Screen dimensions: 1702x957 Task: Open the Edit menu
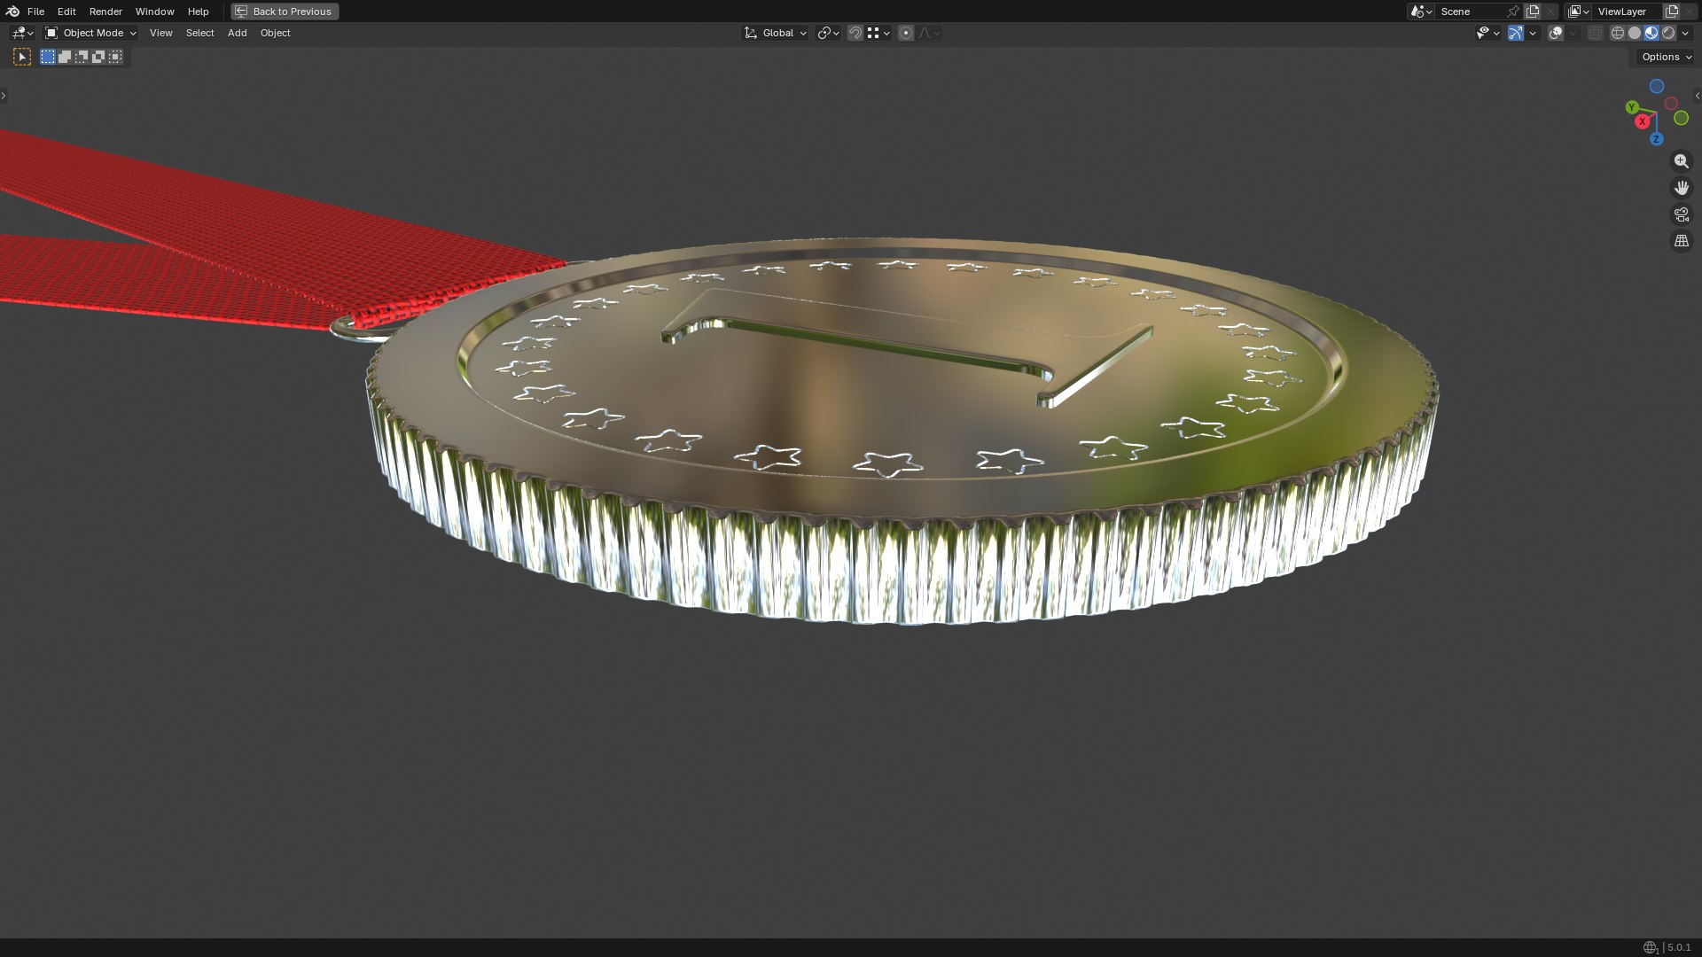pos(66,12)
